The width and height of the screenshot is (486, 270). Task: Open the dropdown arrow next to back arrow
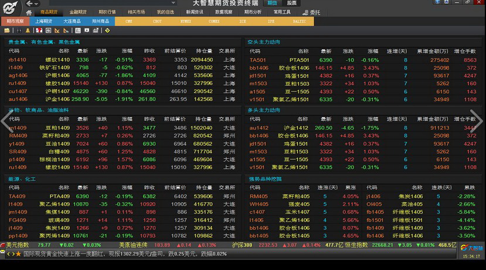36,4
